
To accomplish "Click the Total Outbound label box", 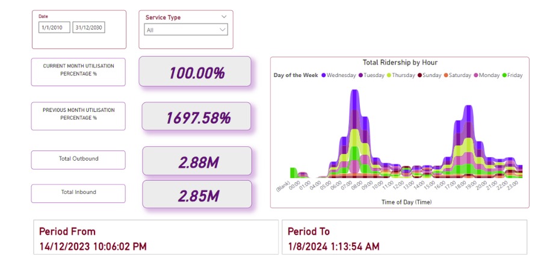I will pos(78,159).
